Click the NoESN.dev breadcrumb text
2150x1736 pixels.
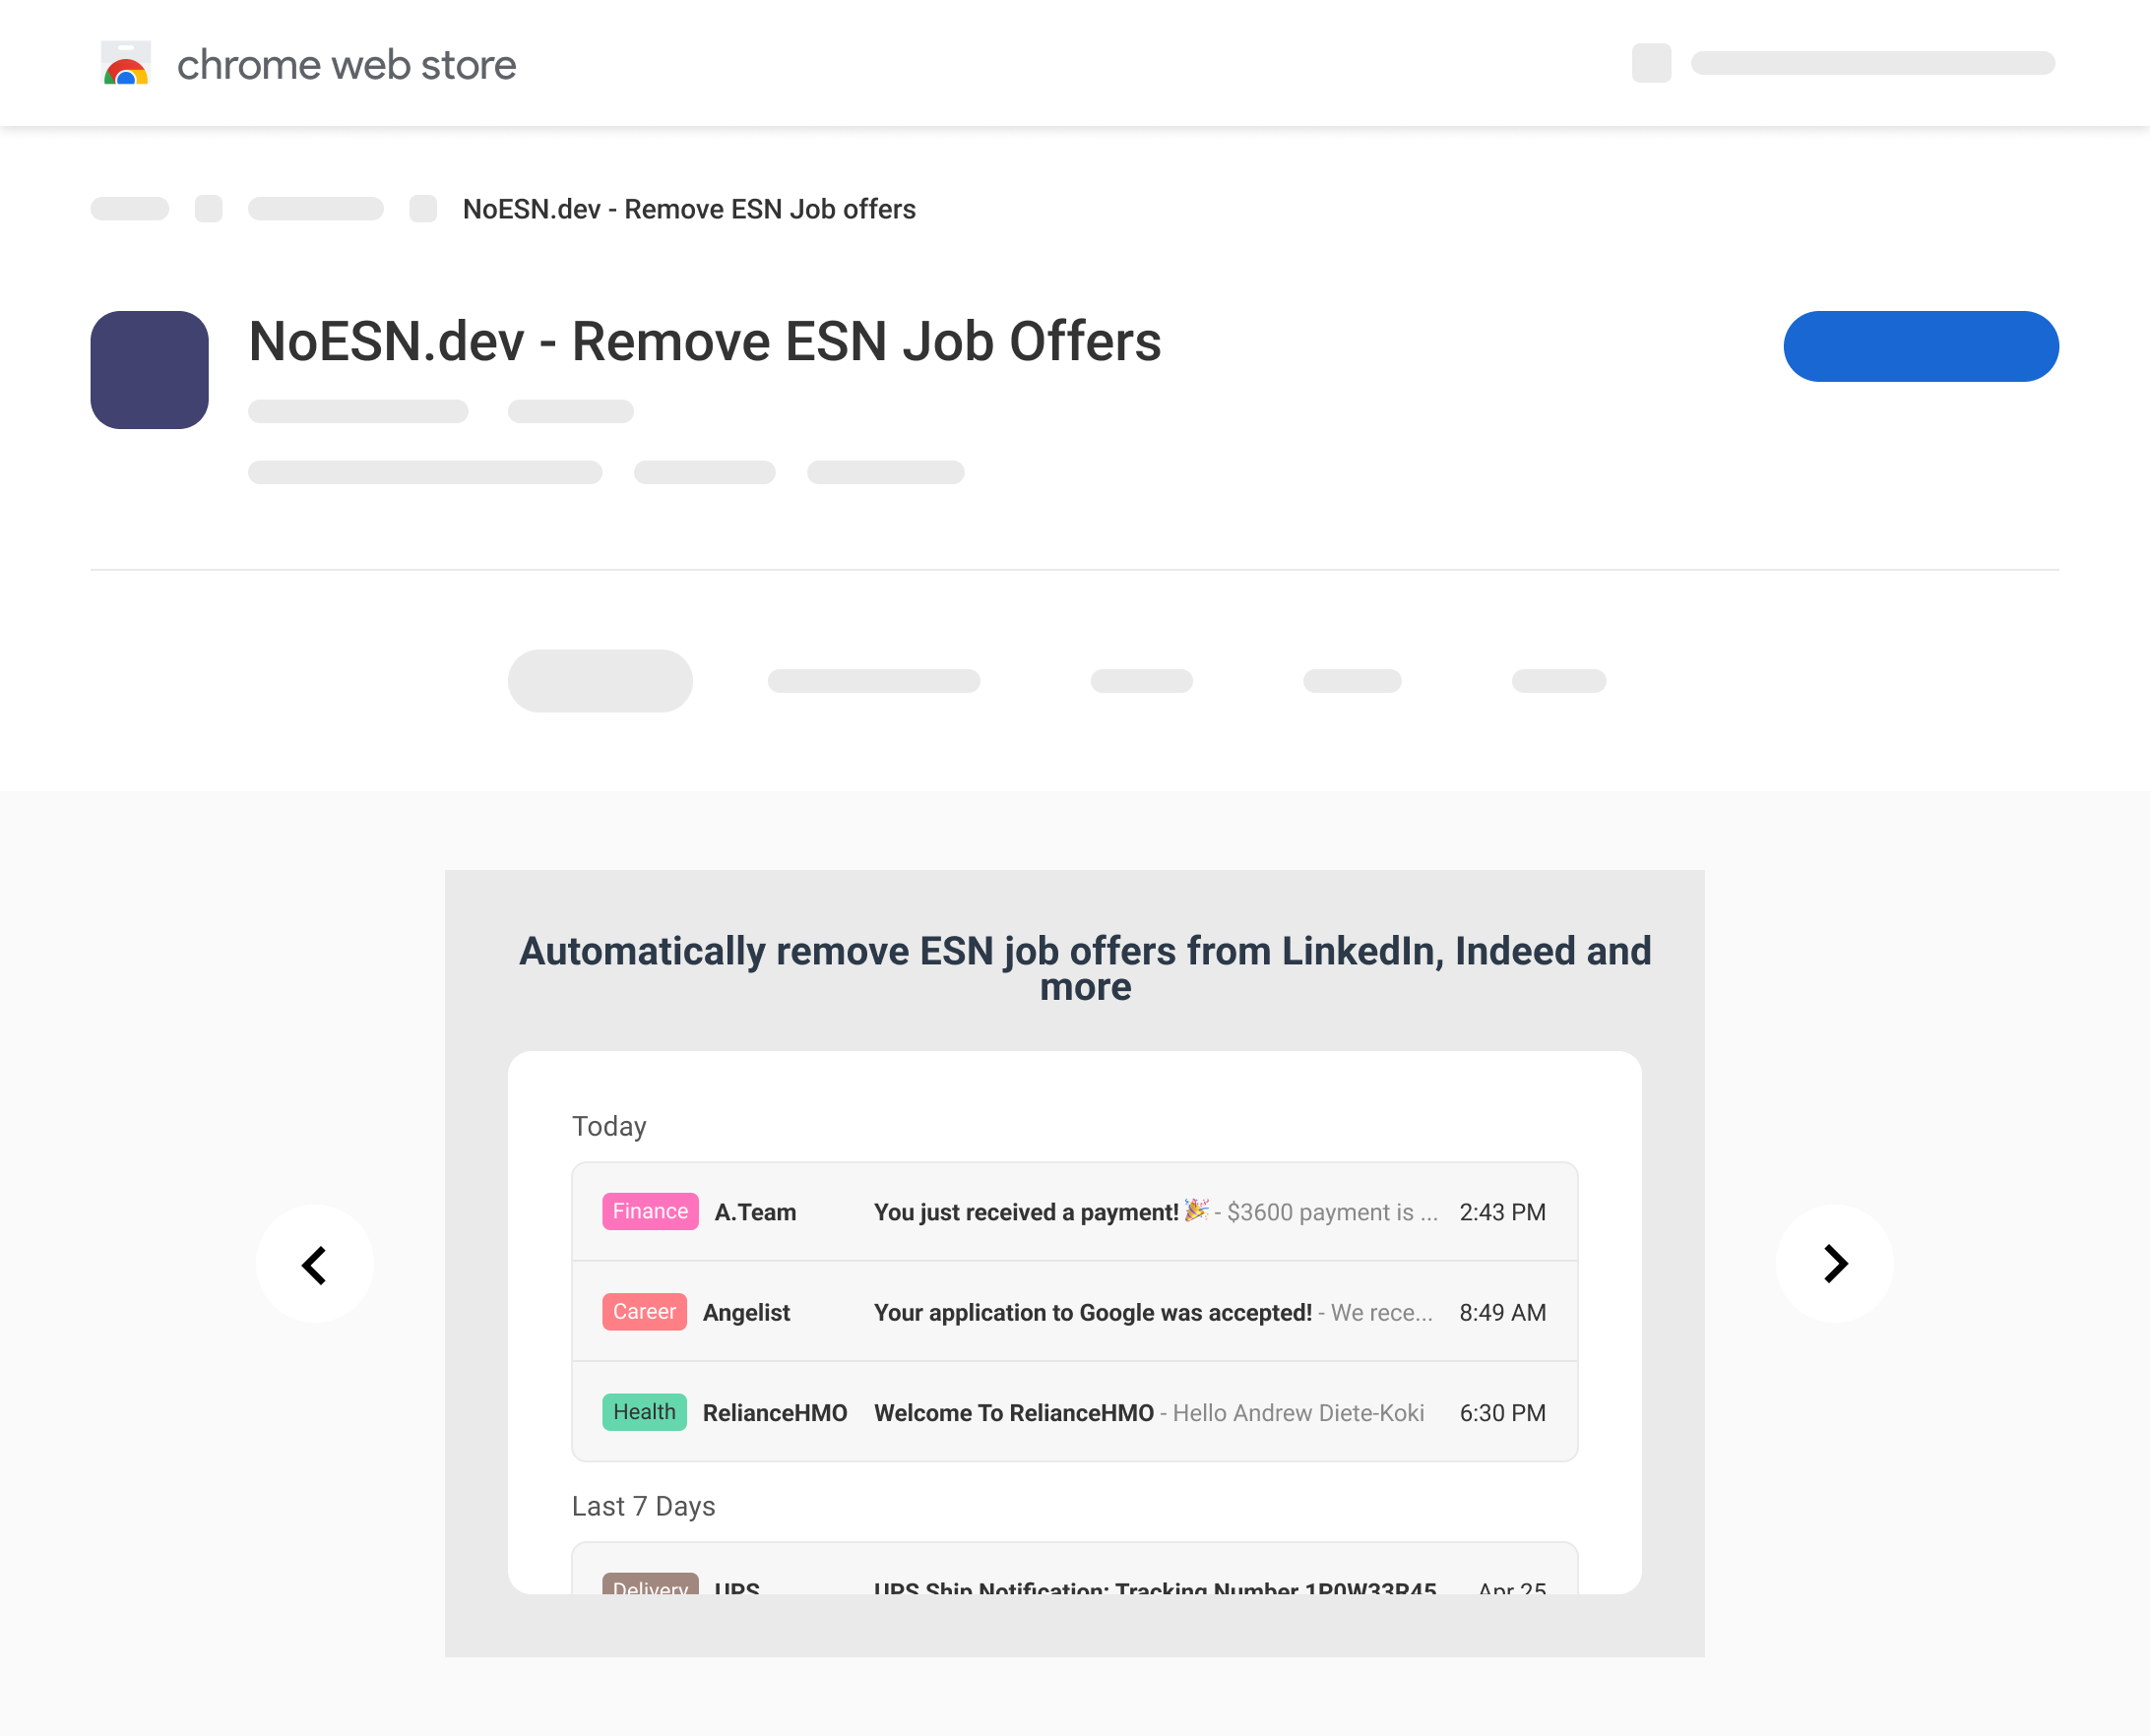pos(688,209)
